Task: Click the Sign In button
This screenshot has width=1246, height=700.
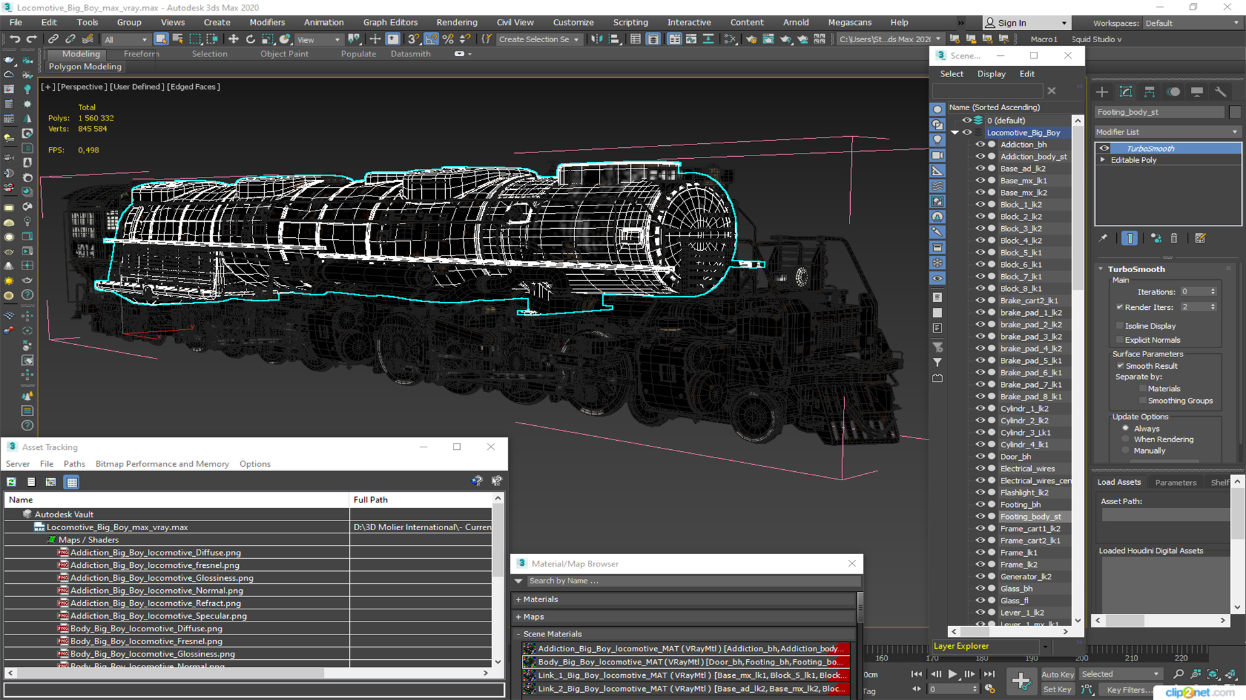Action: 1026,23
